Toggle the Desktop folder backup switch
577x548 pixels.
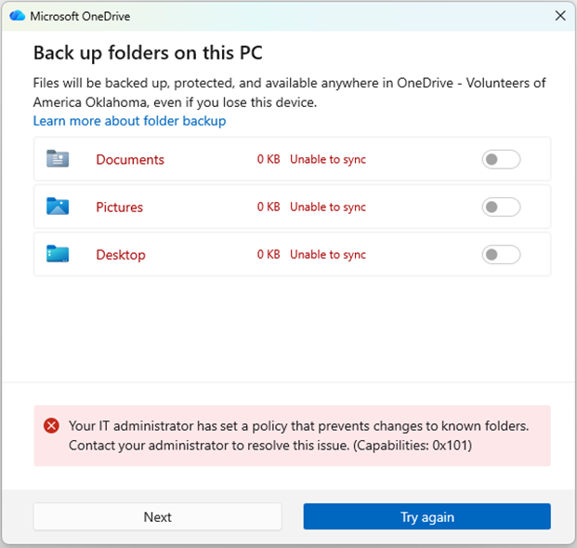(501, 254)
